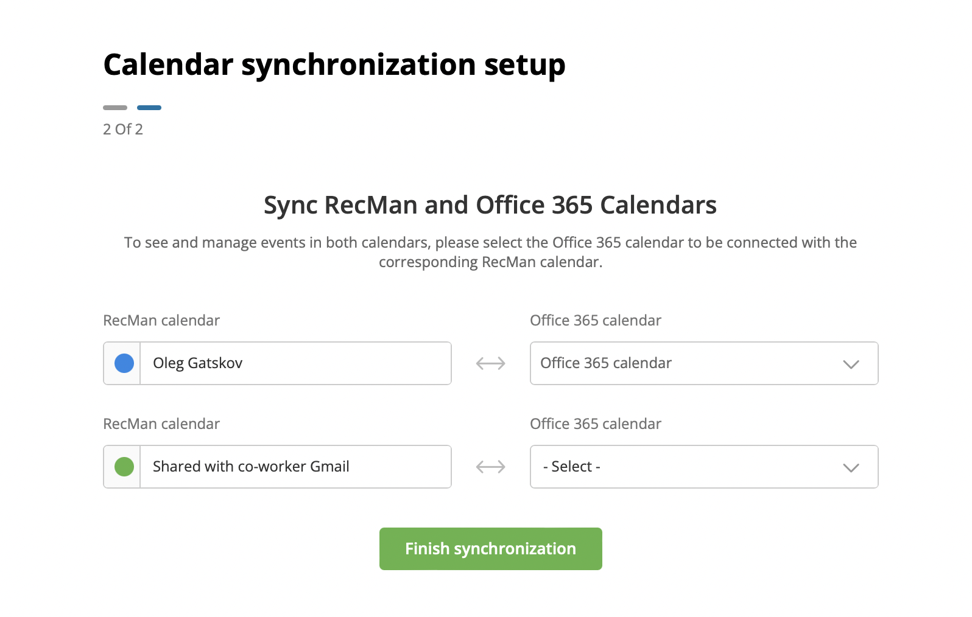Click the blue step-two progress indicator

149,108
